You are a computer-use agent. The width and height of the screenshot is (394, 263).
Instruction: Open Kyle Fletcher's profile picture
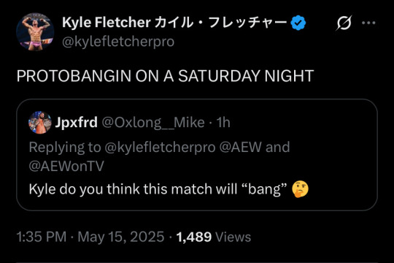point(35,32)
